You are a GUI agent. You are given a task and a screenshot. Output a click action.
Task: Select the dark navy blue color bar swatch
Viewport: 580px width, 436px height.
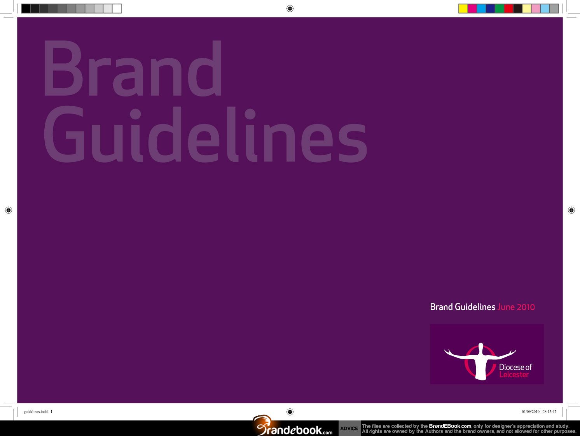(x=491, y=9)
